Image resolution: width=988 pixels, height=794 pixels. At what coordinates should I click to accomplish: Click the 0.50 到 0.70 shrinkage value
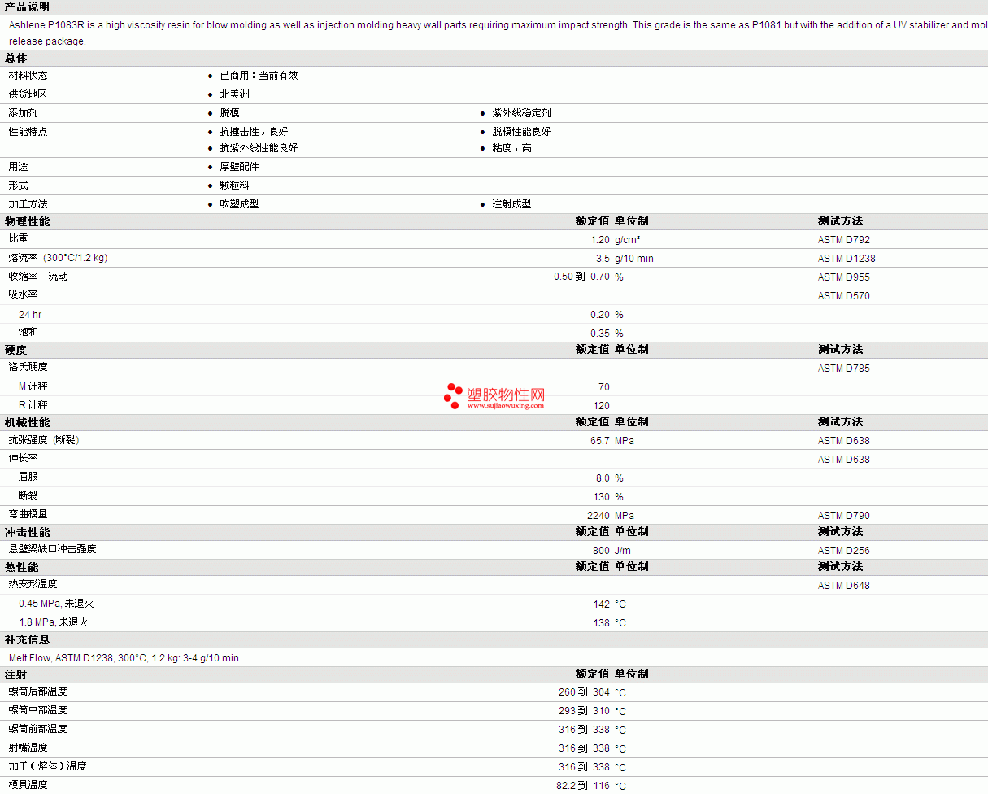click(x=582, y=277)
